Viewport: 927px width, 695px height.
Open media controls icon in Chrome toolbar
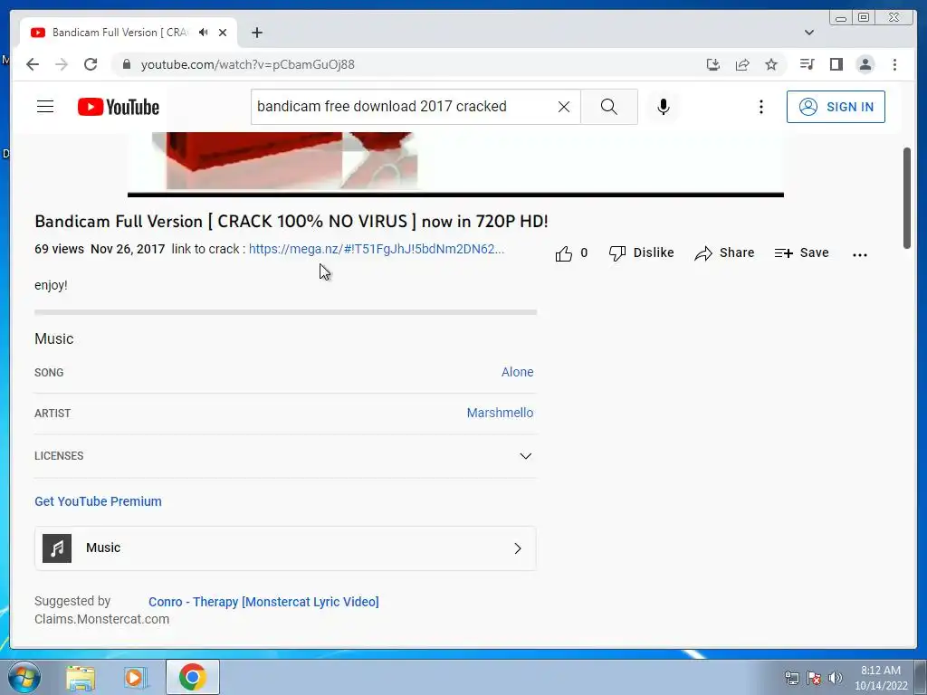807,64
